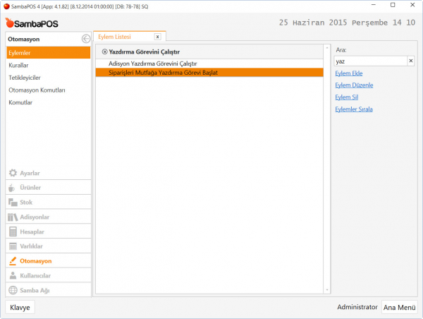Click the Eylem Düzenle link
The image size is (423, 319).
(x=353, y=85)
